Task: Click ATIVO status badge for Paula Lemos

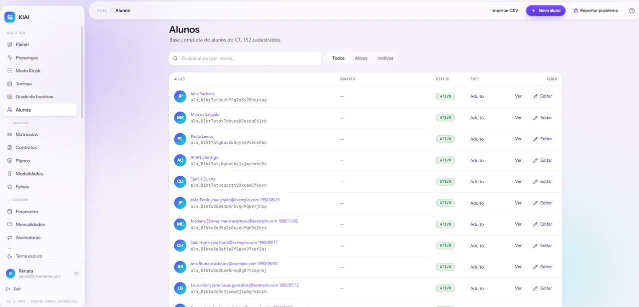Action: tap(445, 139)
